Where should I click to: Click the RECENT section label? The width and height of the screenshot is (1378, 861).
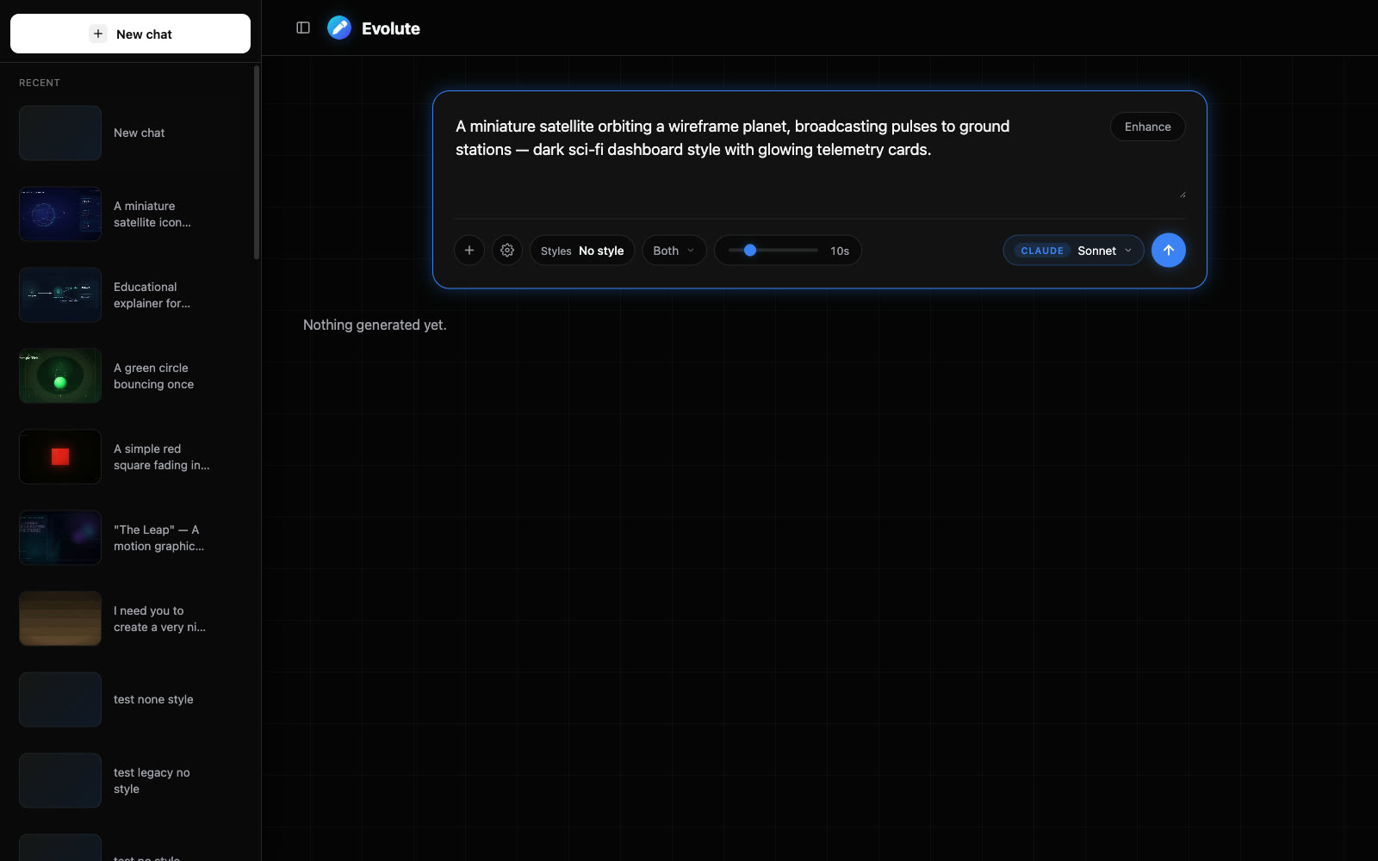pyautogui.click(x=40, y=83)
